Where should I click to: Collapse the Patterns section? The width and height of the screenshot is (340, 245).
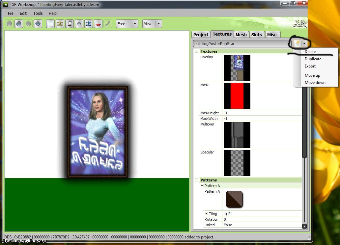pyautogui.click(x=196, y=180)
